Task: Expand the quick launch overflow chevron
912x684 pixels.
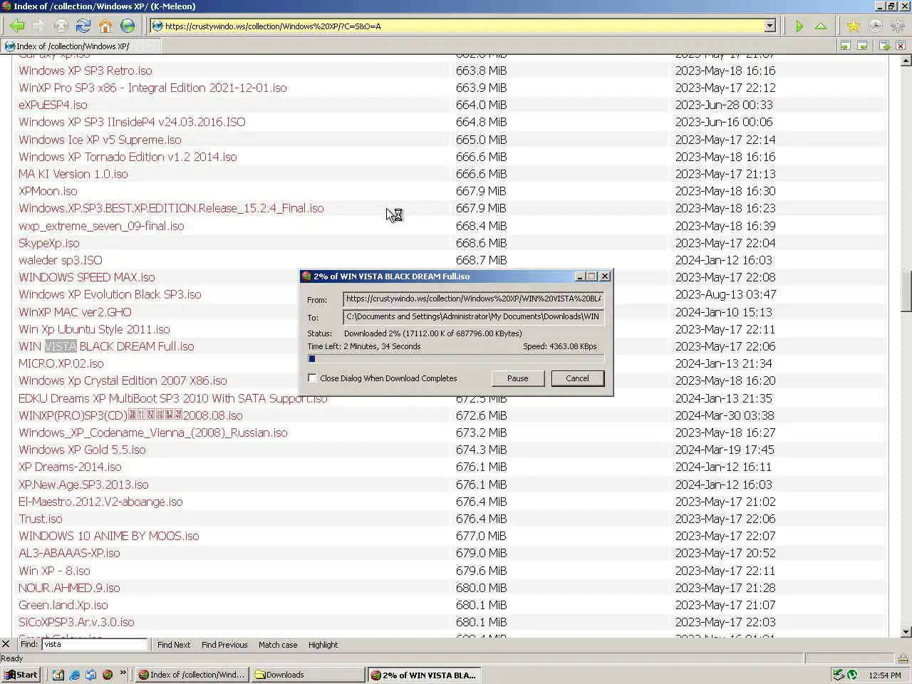Action: tap(123, 673)
